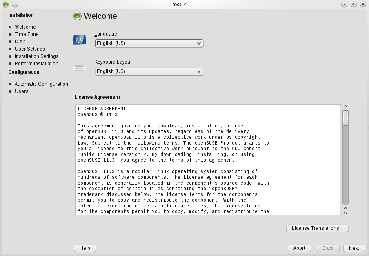Open the Keyboard Layout dropdown

coord(149,71)
